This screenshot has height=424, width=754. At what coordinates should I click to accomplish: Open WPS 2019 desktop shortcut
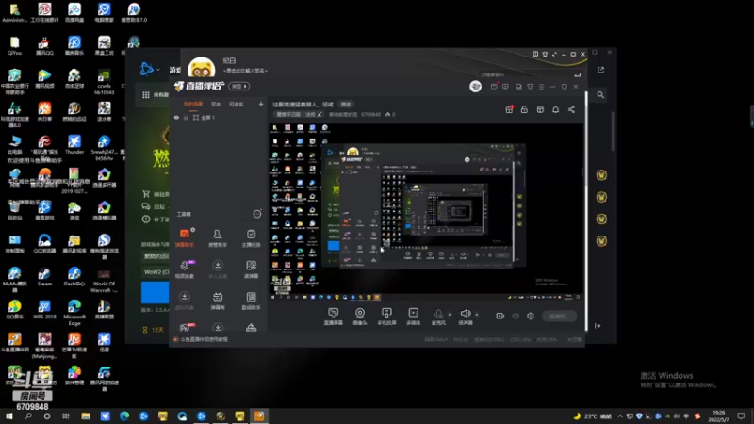click(x=44, y=310)
